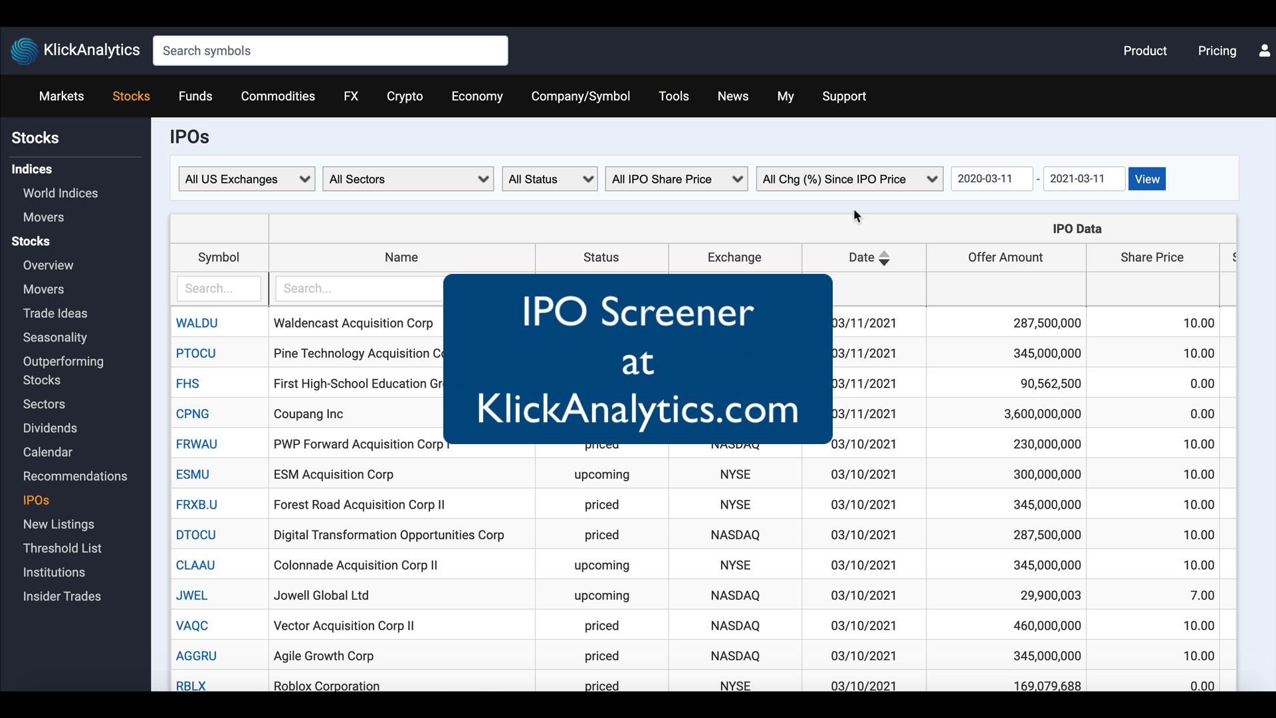Click the Jowell Global Ltd name cell
The height and width of the screenshot is (718, 1276).
coord(401,596)
